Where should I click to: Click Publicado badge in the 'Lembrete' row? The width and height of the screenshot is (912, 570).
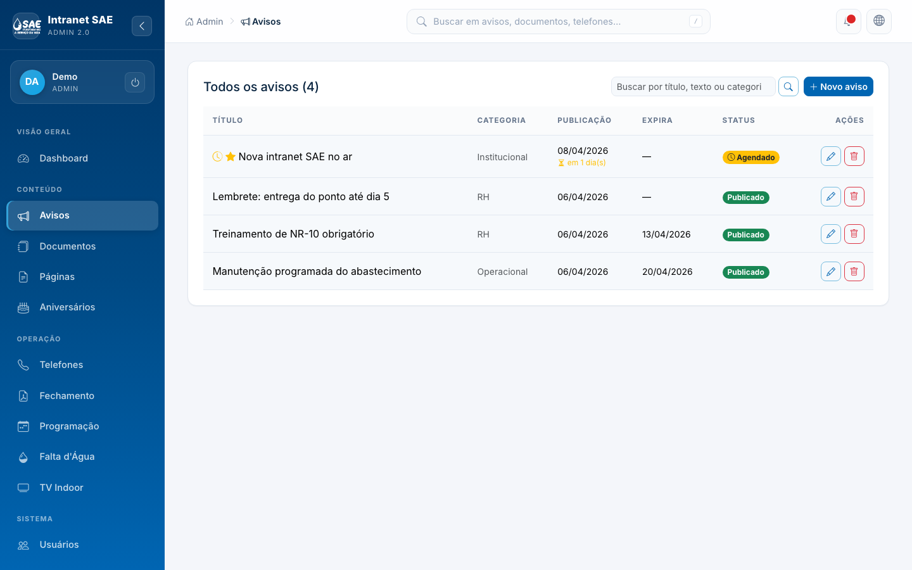coord(746,198)
